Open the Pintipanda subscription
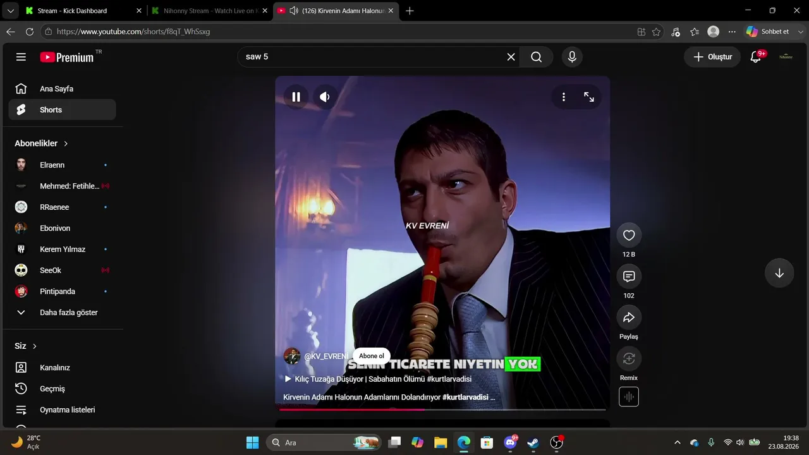 coord(62,291)
